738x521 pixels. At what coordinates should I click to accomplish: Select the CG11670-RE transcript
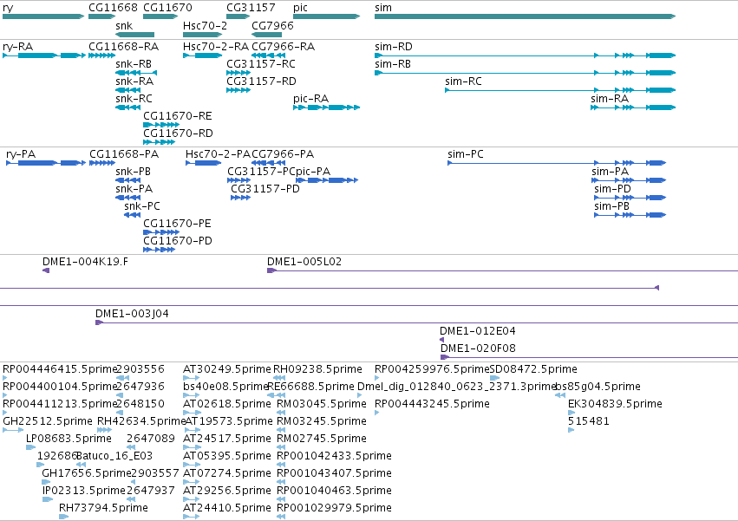click(161, 125)
